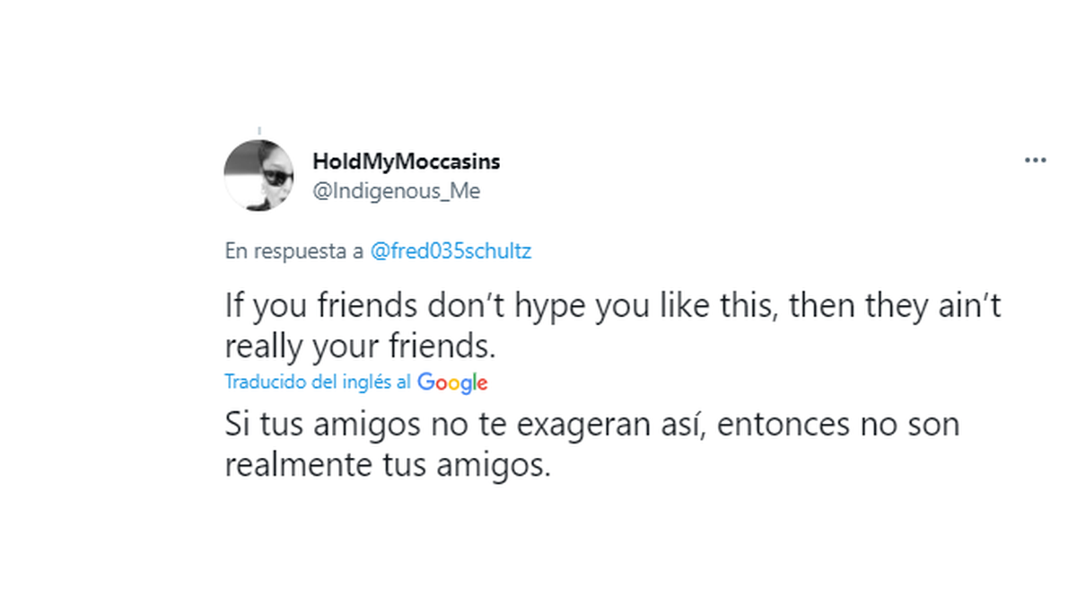This screenshot has width=1077, height=606.
Task: Click the HoldMyMoccasins profile avatar
Action: tap(258, 176)
